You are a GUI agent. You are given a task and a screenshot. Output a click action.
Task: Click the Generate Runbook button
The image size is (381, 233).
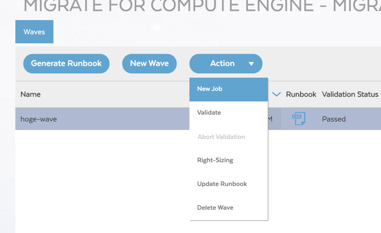pyautogui.click(x=66, y=63)
